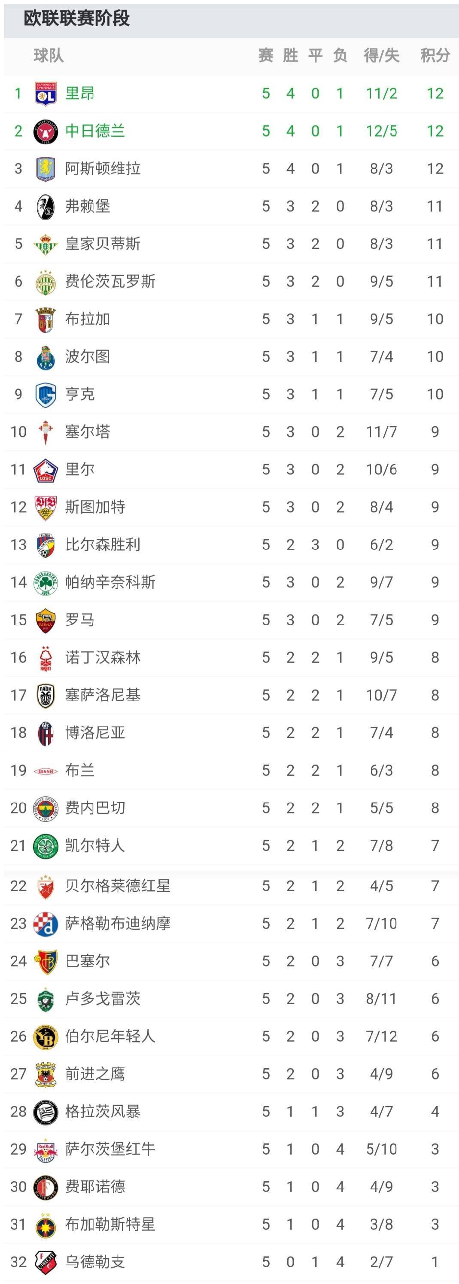Click 斯图加特's points value 9
Screen dimensions: 459x1284
[x=435, y=507]
